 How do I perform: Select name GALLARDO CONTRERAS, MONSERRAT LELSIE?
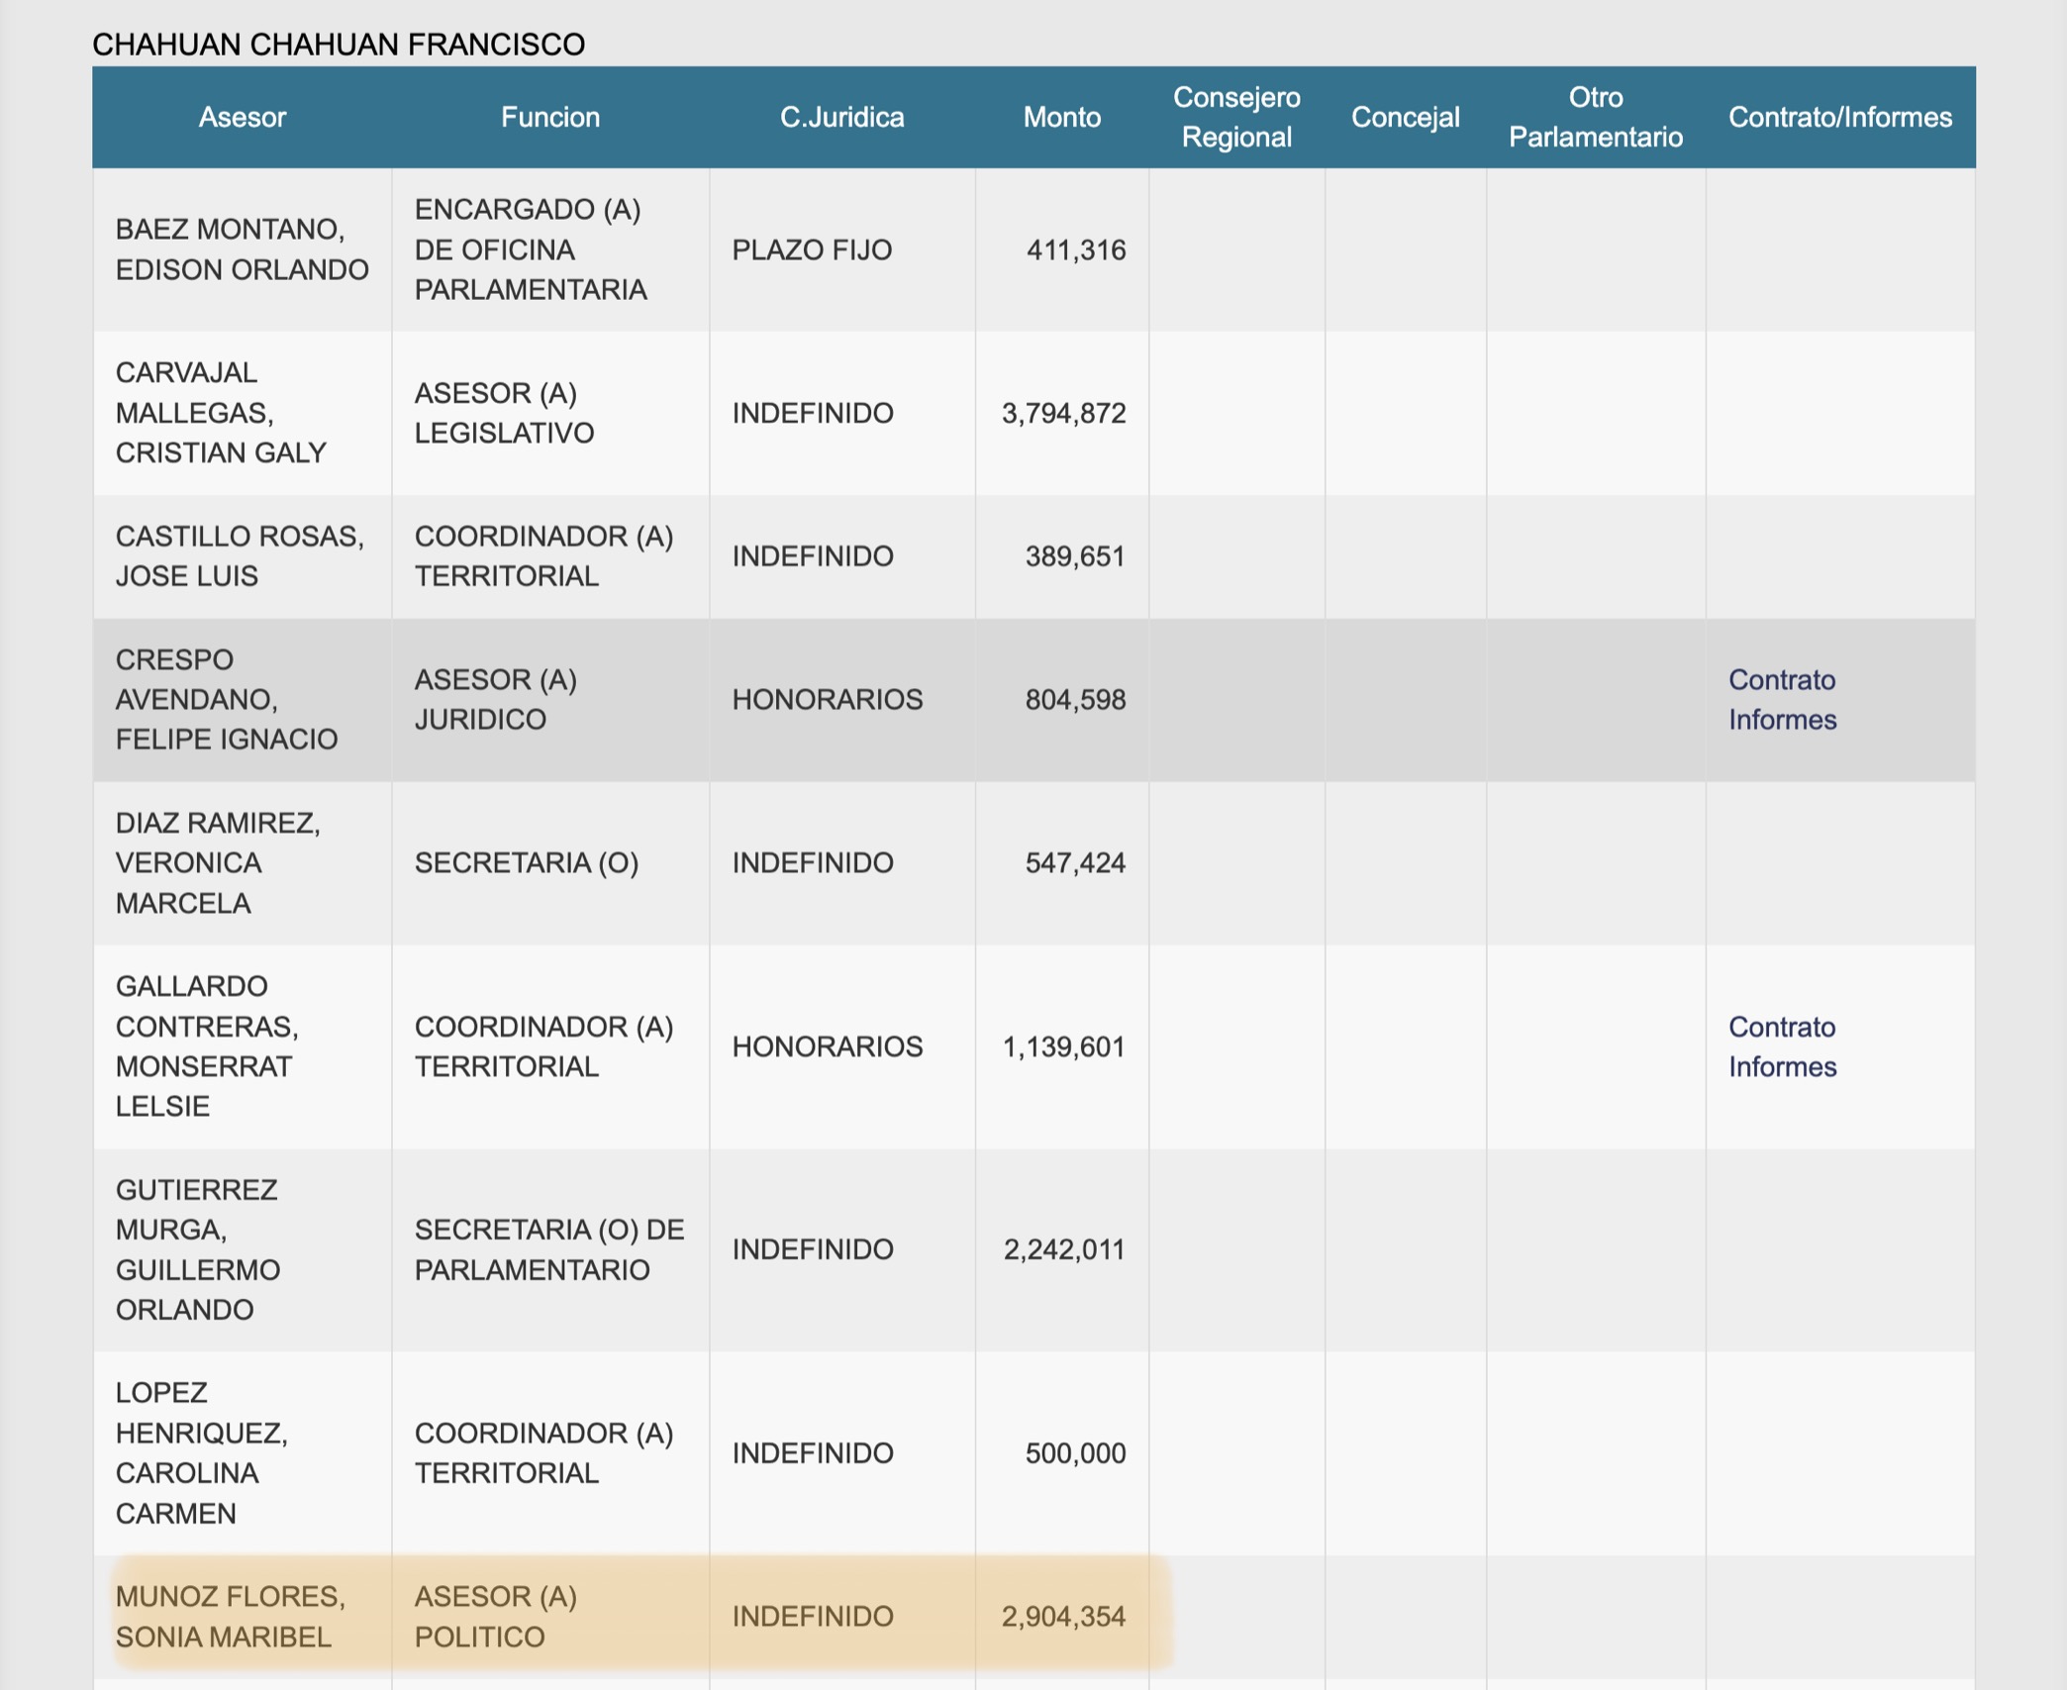click(x=207, y=1046)
